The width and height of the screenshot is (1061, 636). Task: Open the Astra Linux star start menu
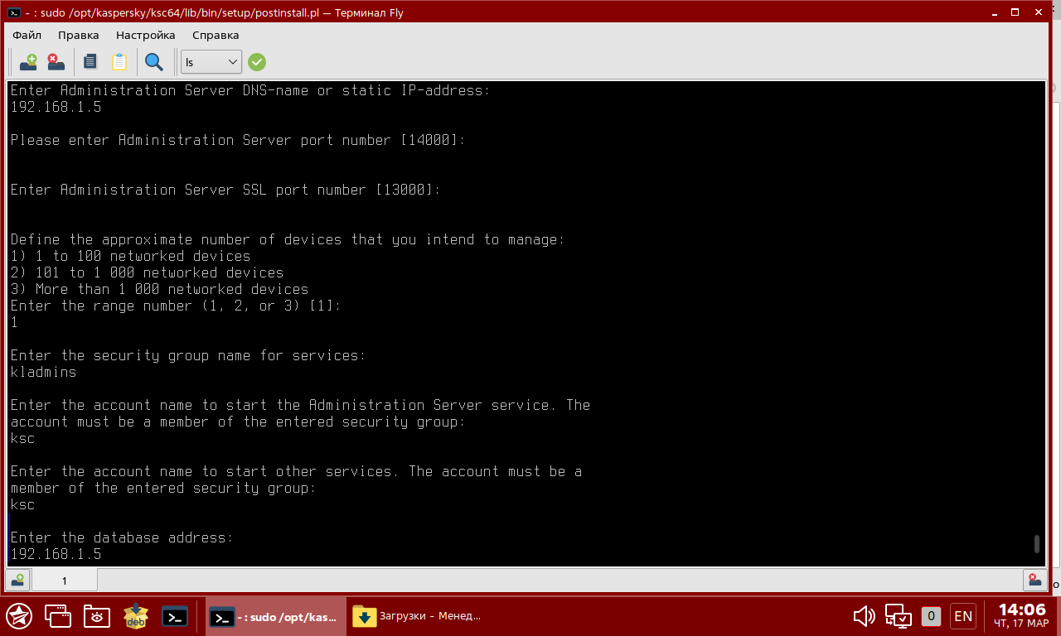[x=19, y=616]
